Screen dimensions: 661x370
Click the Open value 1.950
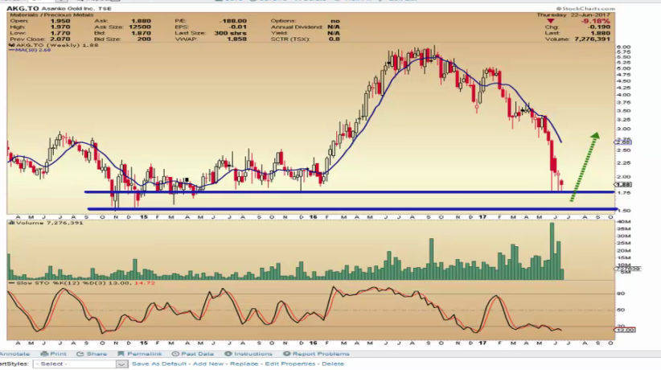(60, 21)
